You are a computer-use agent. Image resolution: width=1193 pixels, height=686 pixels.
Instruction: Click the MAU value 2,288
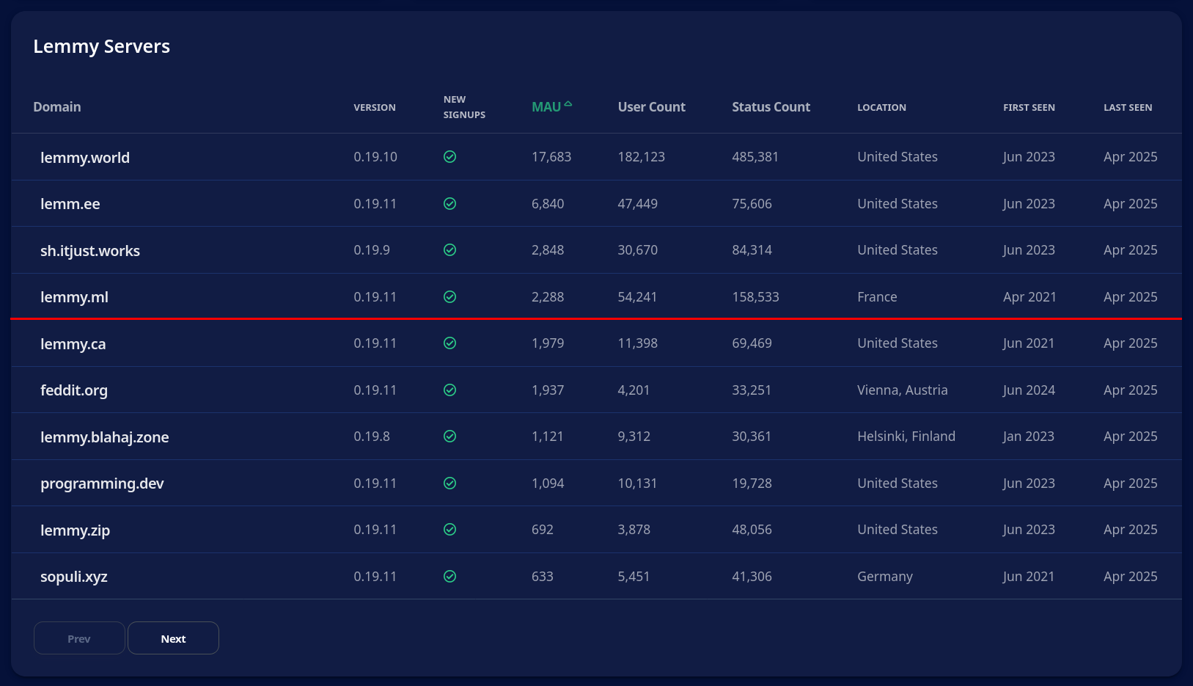[548, 297]
